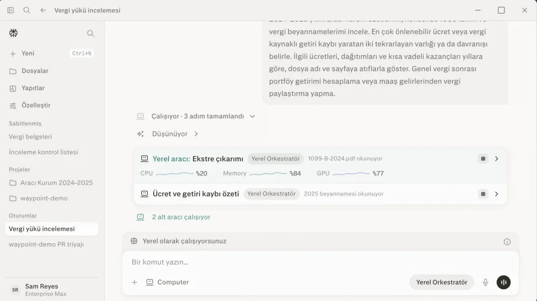The width and height of the screenshot is (537, 301).
Task: Click the SR user avatar
Action: click(15, 290)
